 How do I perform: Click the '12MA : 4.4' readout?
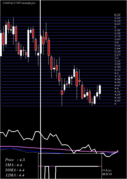pyautogui.click(x=15, y=175)
